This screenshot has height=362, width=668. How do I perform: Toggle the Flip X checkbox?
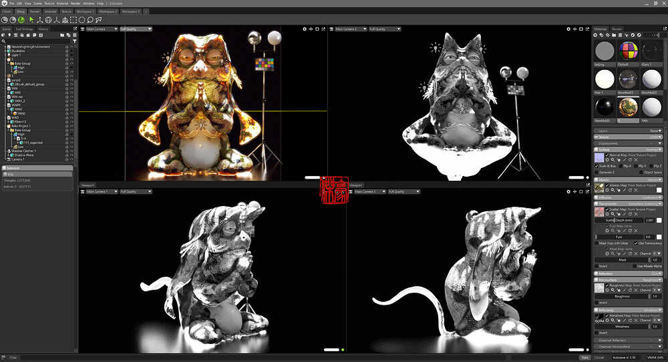click(621, 166)
